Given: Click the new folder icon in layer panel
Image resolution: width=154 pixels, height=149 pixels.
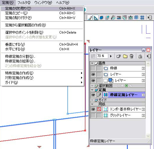Looking at the screenshot, I should 125,56.
